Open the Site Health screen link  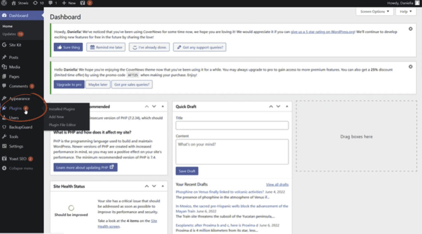click(x=127, y=224)
